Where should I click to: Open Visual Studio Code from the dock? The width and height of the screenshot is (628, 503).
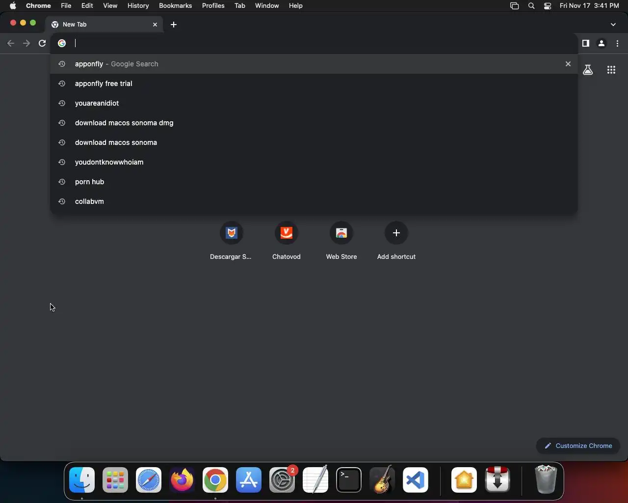[416, 480]
